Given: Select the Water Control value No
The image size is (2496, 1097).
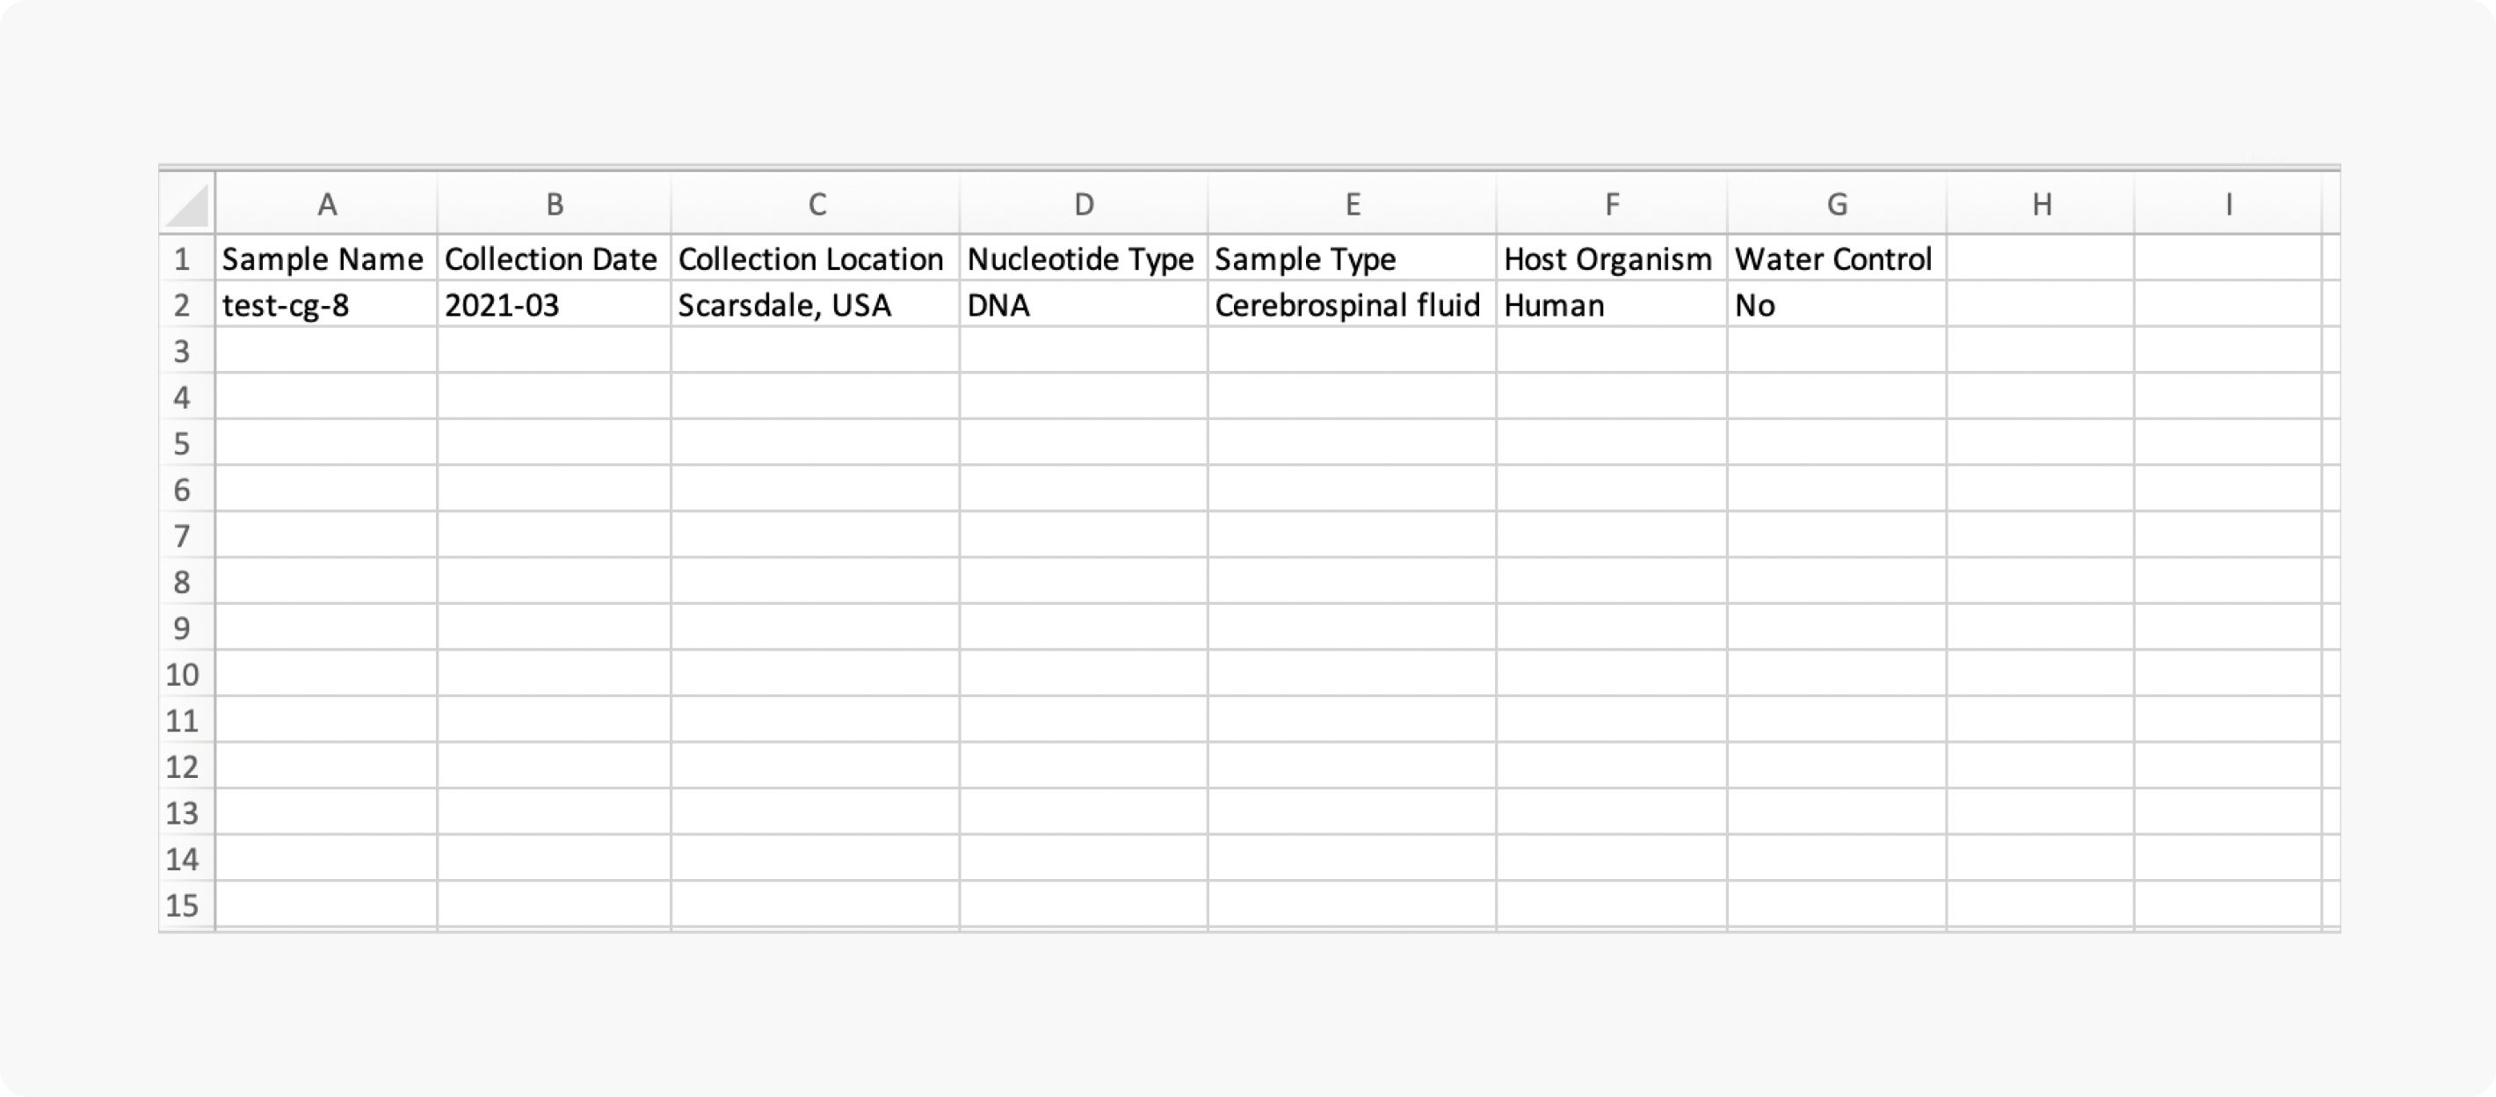Looking at the screenshot, I should click(1836, 305).
